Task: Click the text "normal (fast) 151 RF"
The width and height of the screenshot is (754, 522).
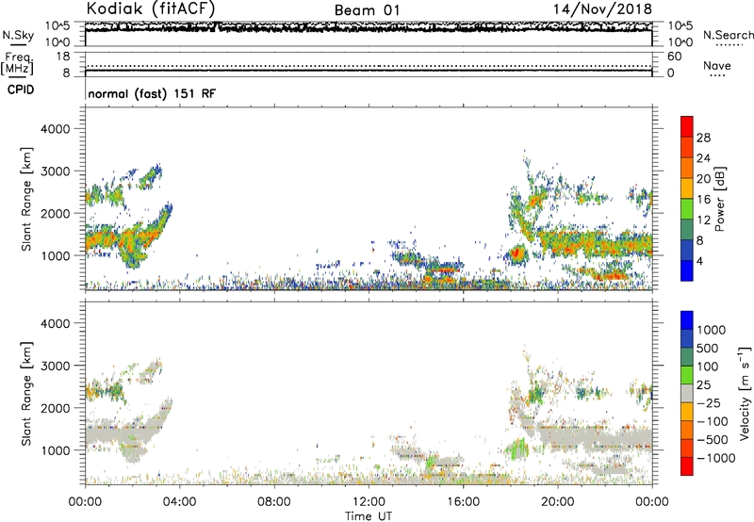Action: [x=152, y=93]
